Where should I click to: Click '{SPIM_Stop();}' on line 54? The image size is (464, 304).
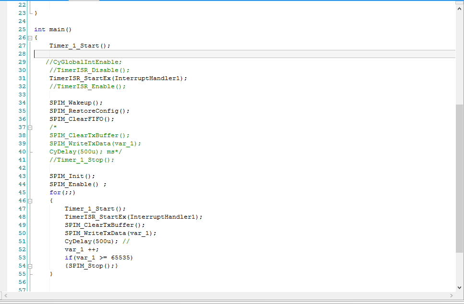91,266
